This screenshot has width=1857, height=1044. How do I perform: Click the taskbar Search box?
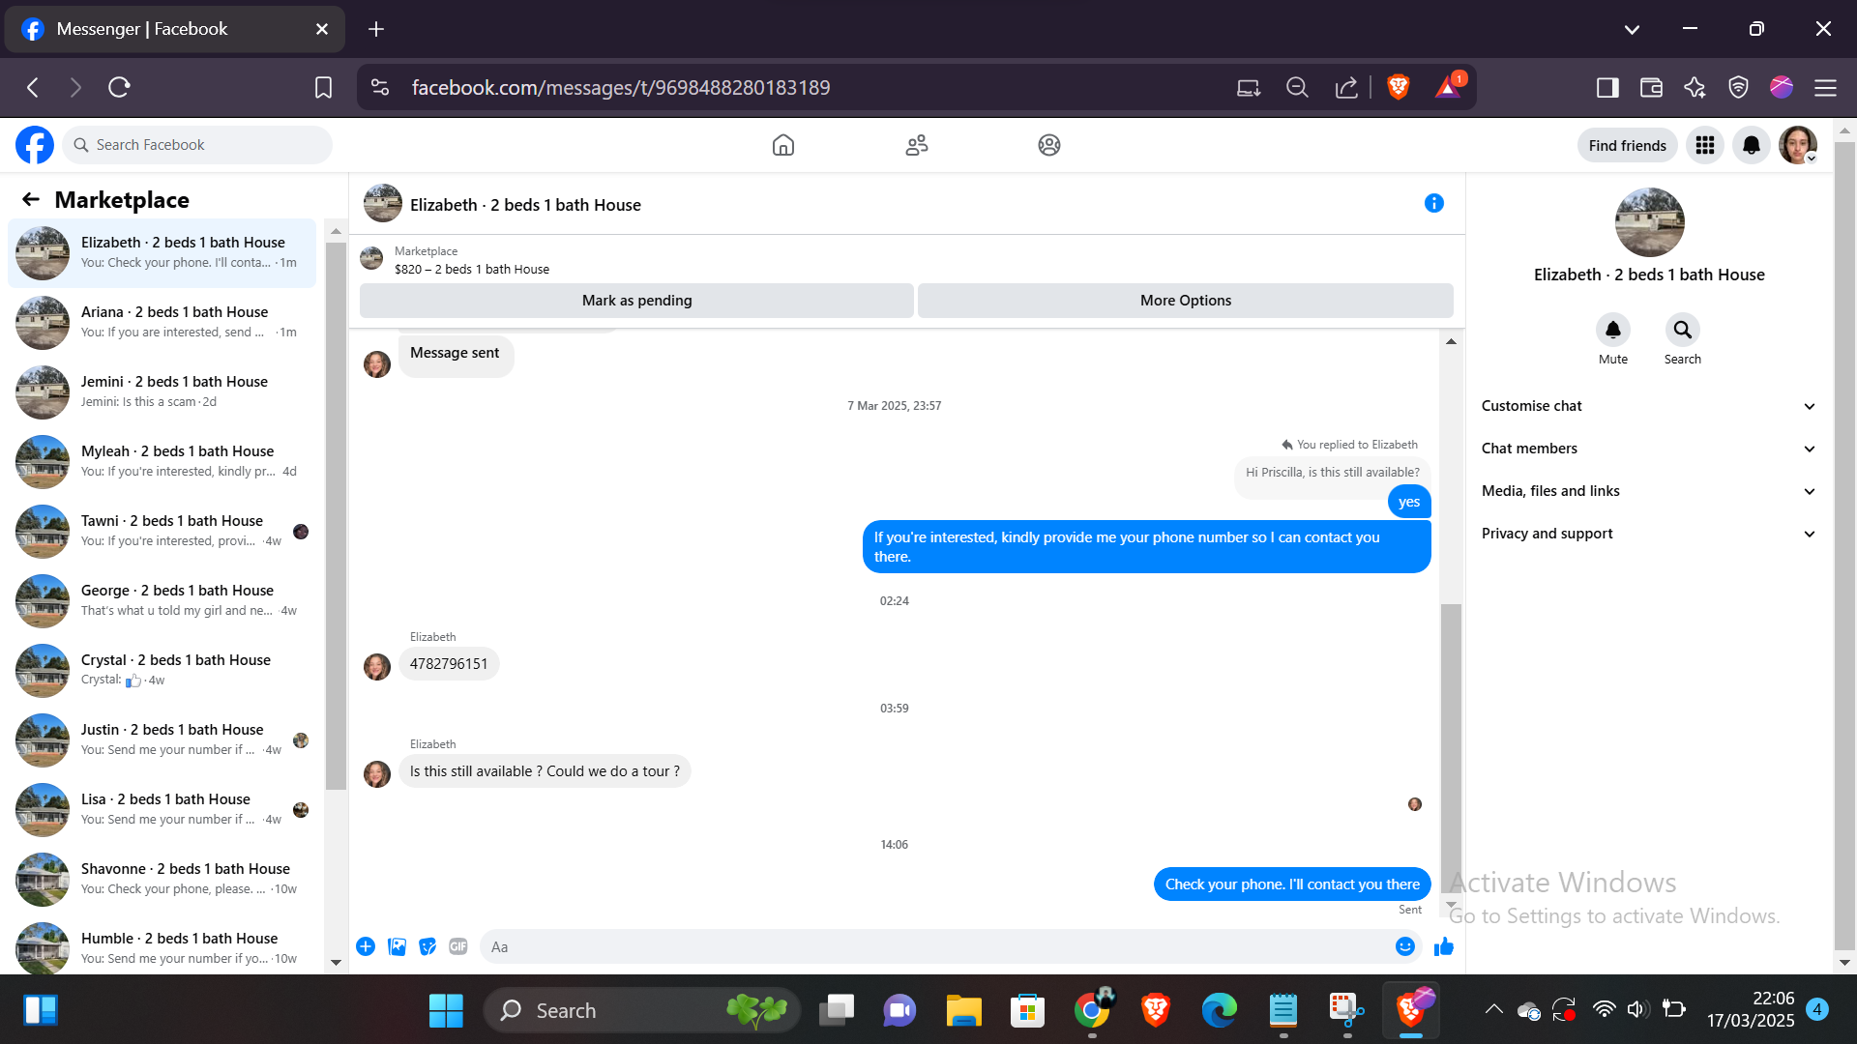[641, 1010]
